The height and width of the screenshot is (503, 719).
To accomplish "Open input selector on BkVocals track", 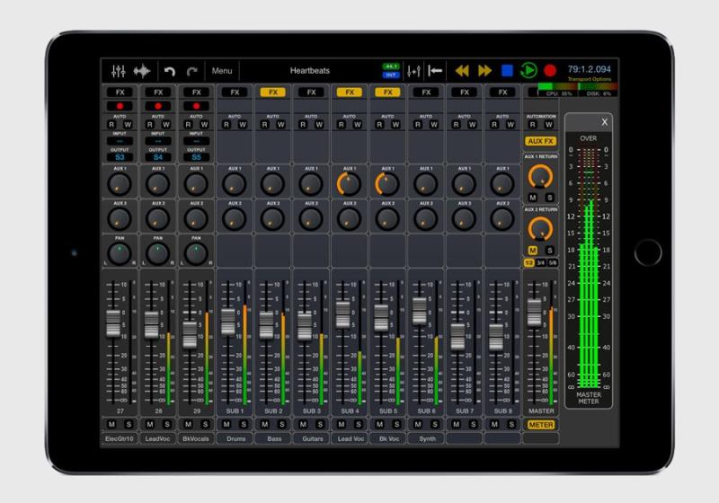I will tap(196, 141).
